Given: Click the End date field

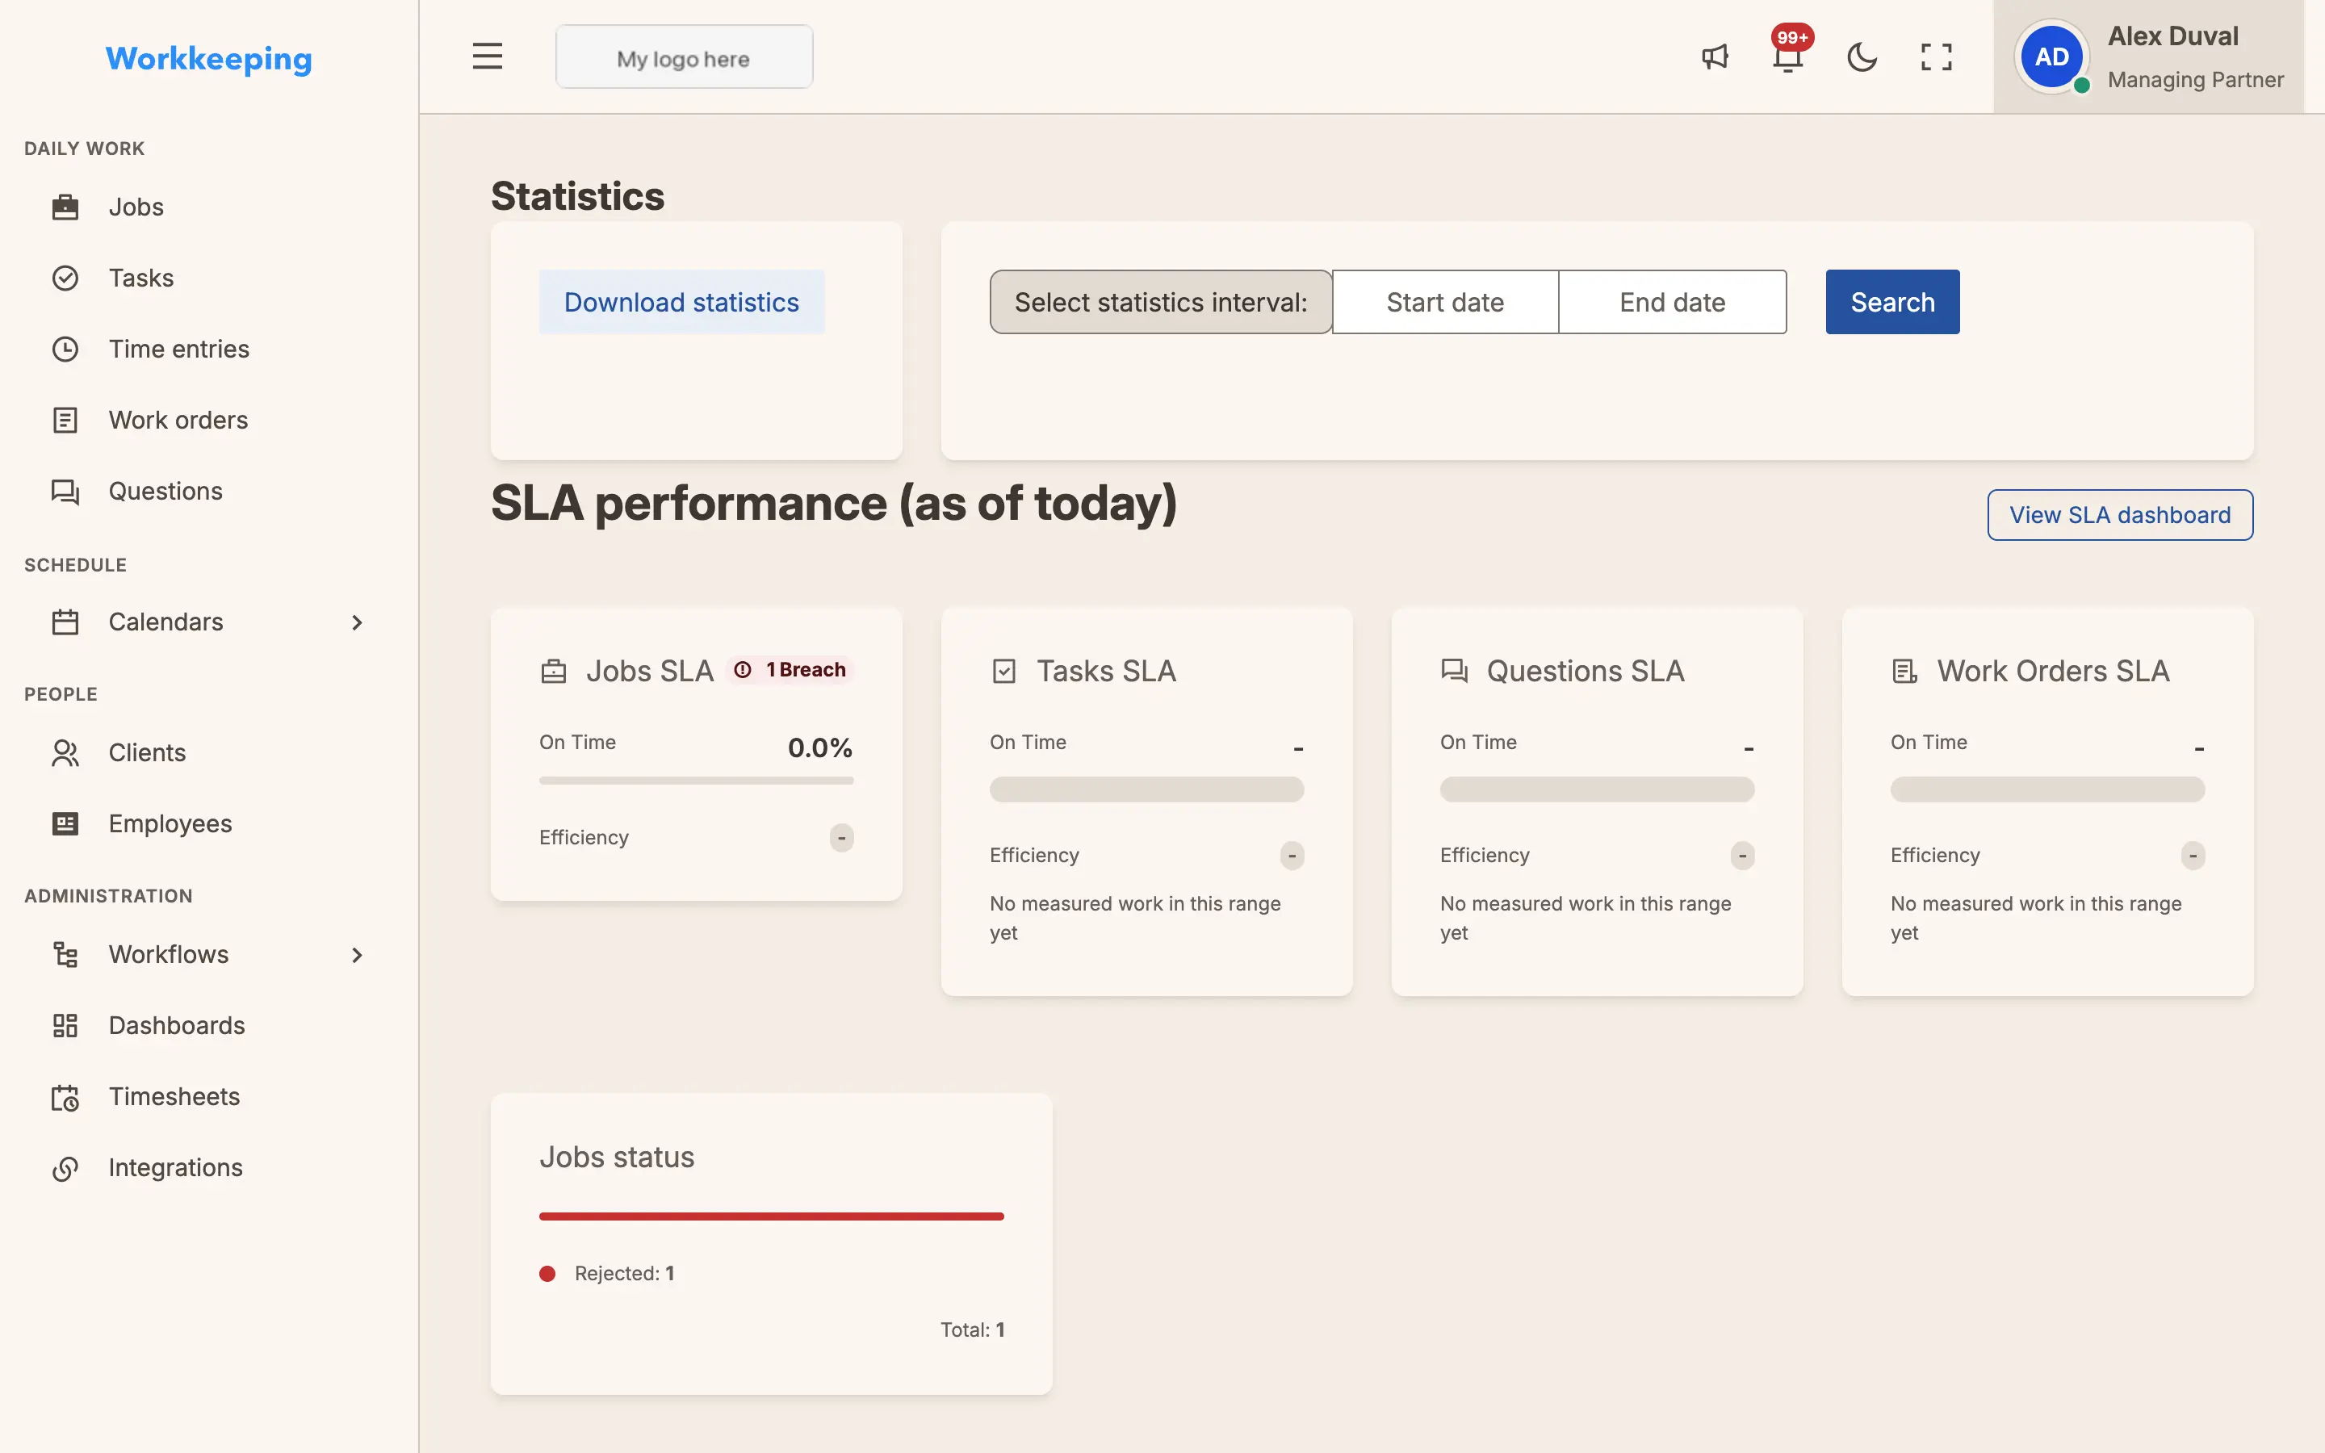Looking at the screenshot, I should click(x=1672, y=302).
